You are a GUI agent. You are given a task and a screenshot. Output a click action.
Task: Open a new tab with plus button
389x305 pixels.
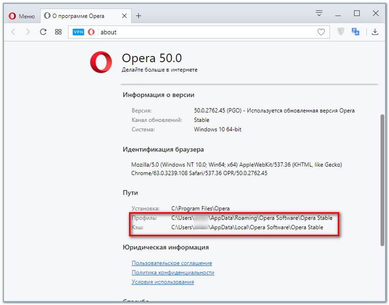[x=139, y=16]
